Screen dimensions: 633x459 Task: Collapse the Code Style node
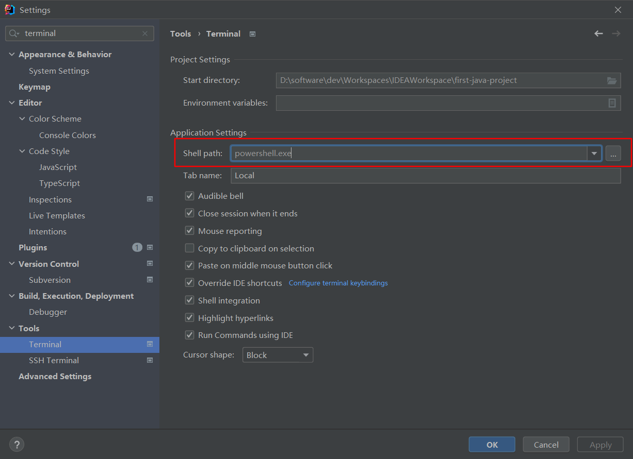(22, 151)
